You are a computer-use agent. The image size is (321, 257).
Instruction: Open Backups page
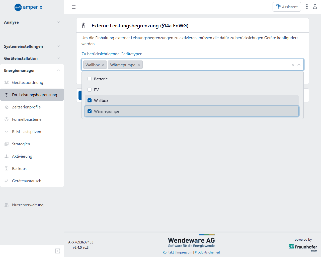point(32,168)
